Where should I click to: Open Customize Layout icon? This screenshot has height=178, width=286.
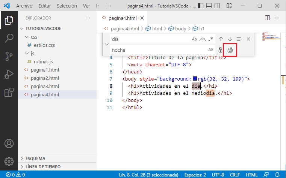pos(229,6)
